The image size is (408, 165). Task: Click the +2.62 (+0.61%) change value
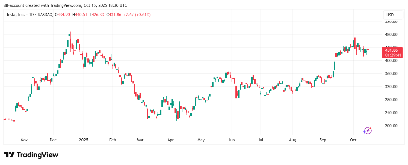(x=137, y=15)
